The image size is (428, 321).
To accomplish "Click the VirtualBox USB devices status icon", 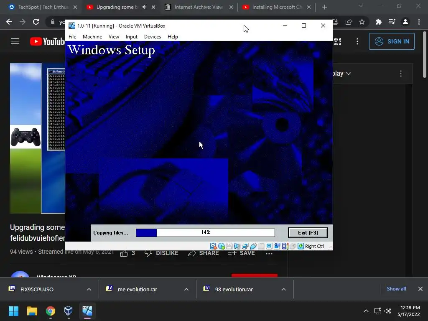I will [253, 246].
